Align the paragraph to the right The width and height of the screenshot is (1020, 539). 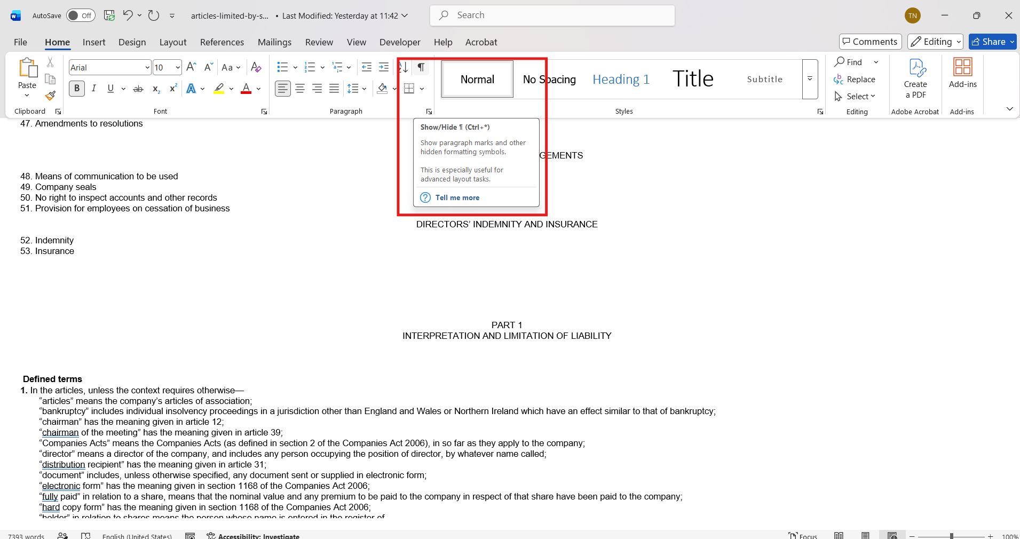pos(317,89)
